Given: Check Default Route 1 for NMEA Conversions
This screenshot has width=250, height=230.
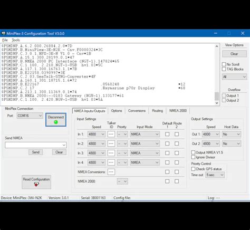Looking at the screenshot, I should (x=167, y=172).
